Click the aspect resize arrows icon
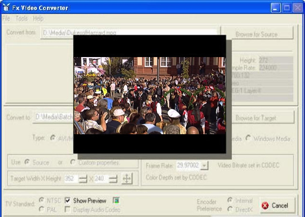Image resolution: width=305 pixels, height=217 pixels. (x=127, y=178)
